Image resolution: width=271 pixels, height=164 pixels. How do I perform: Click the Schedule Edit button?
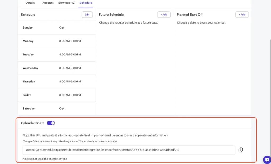87,15
